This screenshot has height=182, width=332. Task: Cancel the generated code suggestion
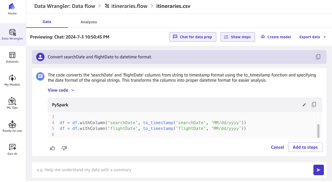278,147
